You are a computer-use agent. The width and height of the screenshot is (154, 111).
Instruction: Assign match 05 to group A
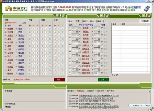[55, 42]
